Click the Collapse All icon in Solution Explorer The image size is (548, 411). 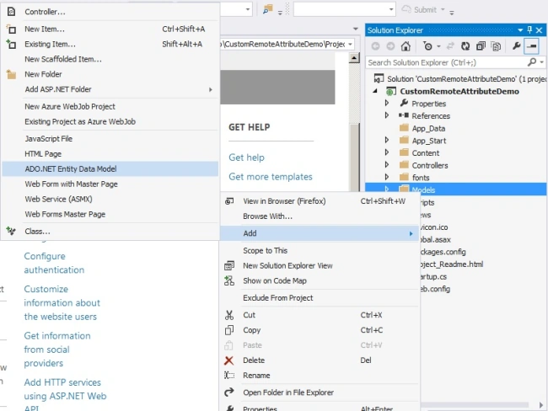(481, 46)
